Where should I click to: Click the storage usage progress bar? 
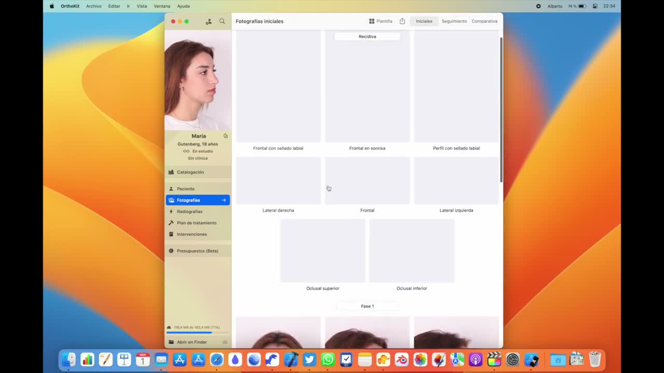[198, 333]
